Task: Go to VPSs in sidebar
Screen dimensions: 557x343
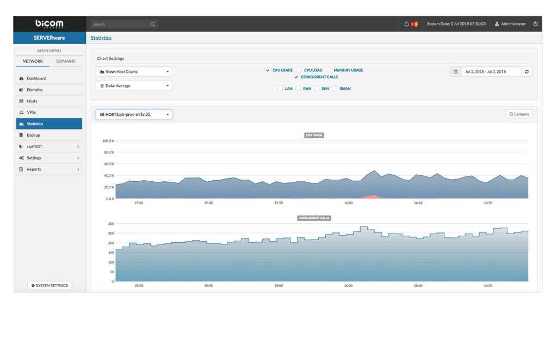Action: pos(31,112)
